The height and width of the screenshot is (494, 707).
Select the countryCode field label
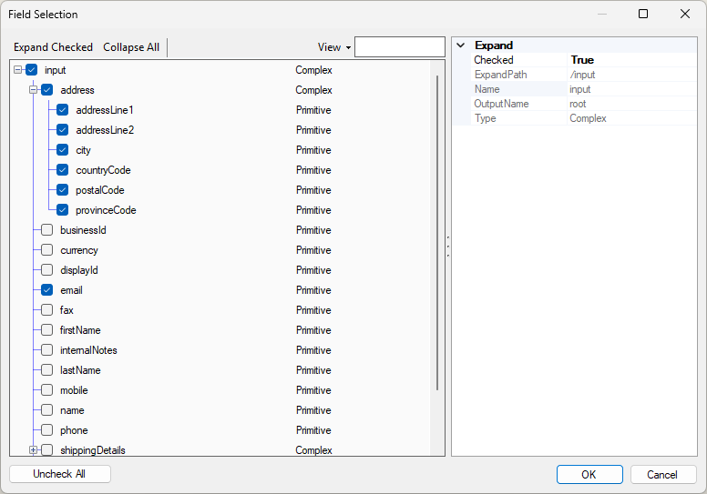[x=103, y=170]
